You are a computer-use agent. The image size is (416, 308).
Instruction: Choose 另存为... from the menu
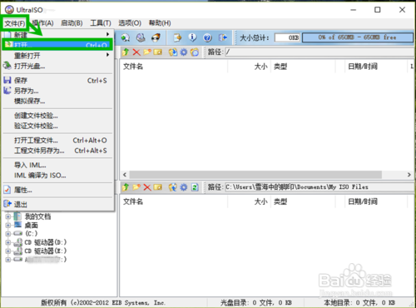58,91
